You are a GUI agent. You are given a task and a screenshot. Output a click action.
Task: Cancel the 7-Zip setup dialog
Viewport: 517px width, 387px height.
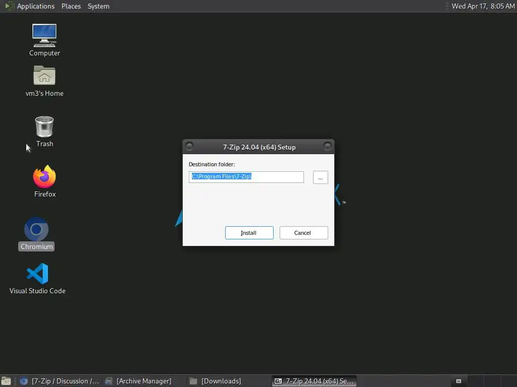[x=303, y=233]
